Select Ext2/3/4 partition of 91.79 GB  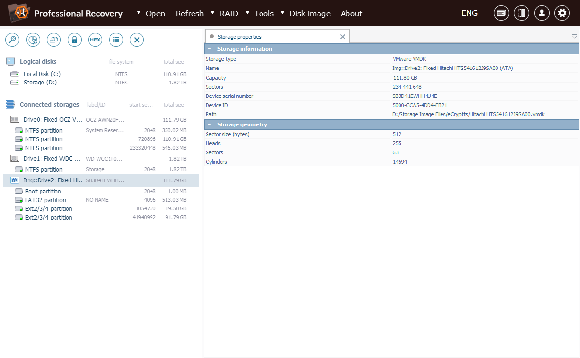[x=101, y=218]
